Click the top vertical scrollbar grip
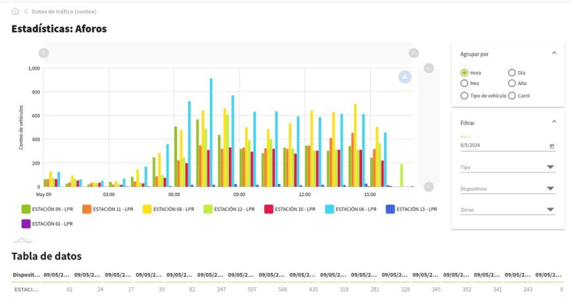The width and height of the screenshot is (572, 298). pyautogui.click(x=428, y=68)
